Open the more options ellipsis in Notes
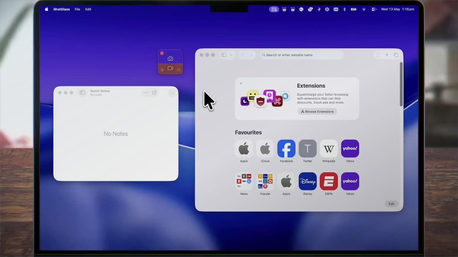The height and width of the screenshot is (257, 458). (145, 93)
